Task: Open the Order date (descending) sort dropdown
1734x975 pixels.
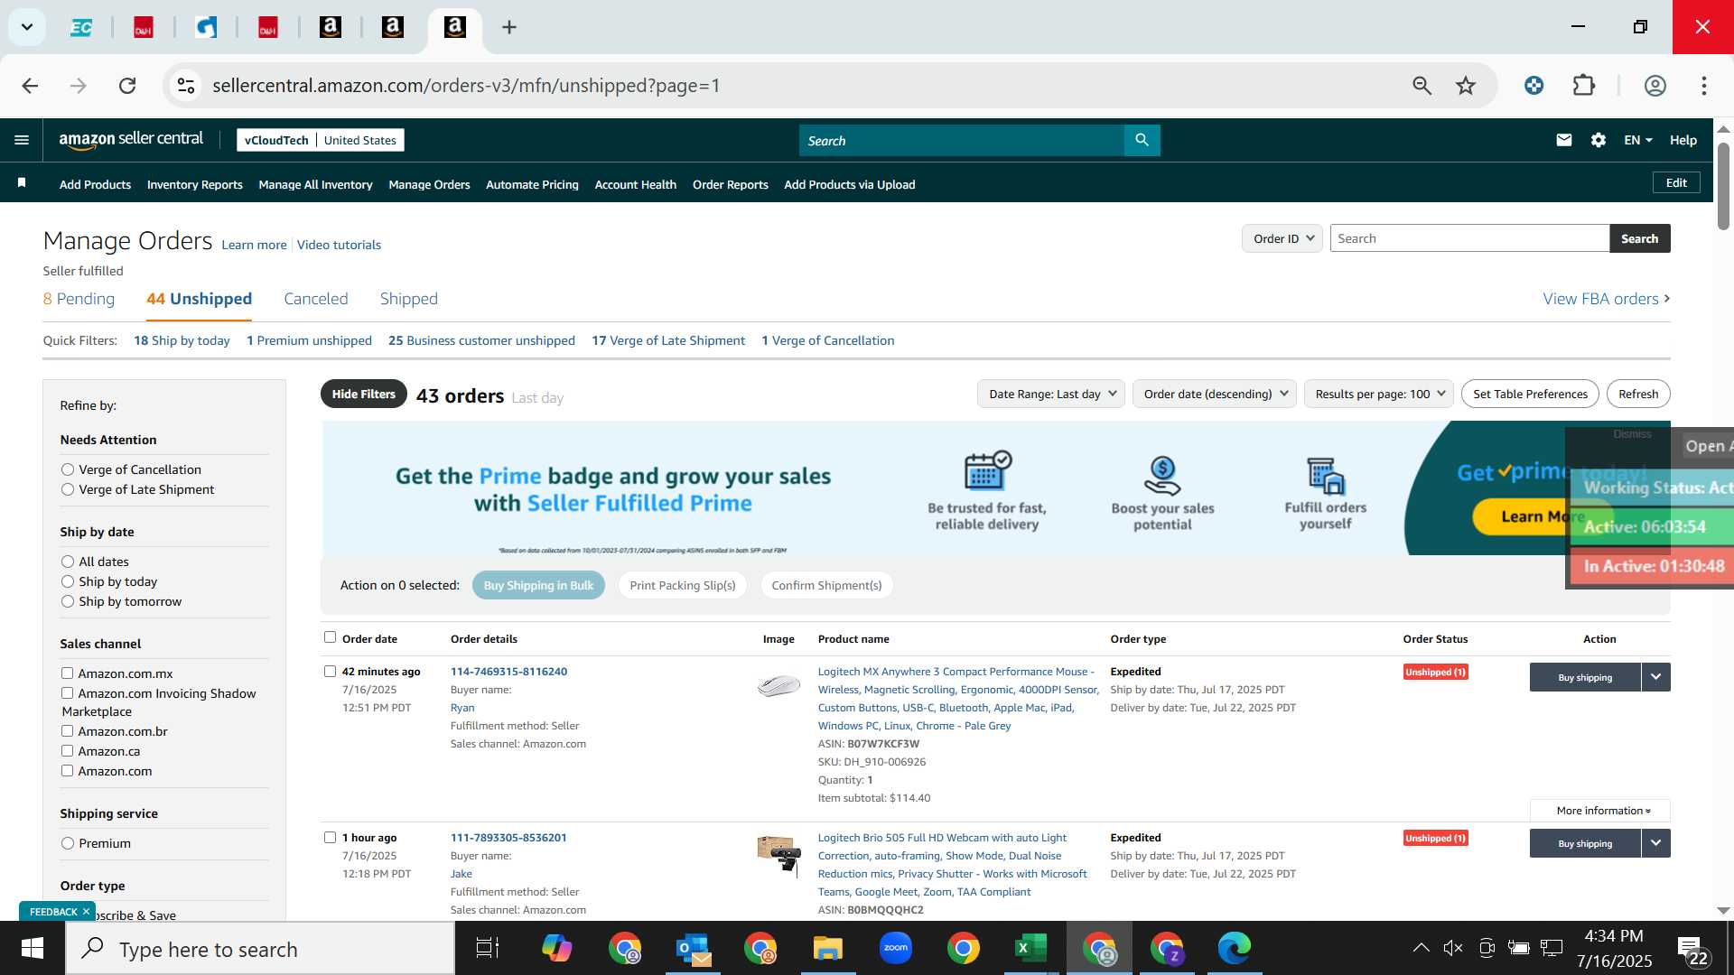Action: pyautogui.click(x=1214, y=394)
